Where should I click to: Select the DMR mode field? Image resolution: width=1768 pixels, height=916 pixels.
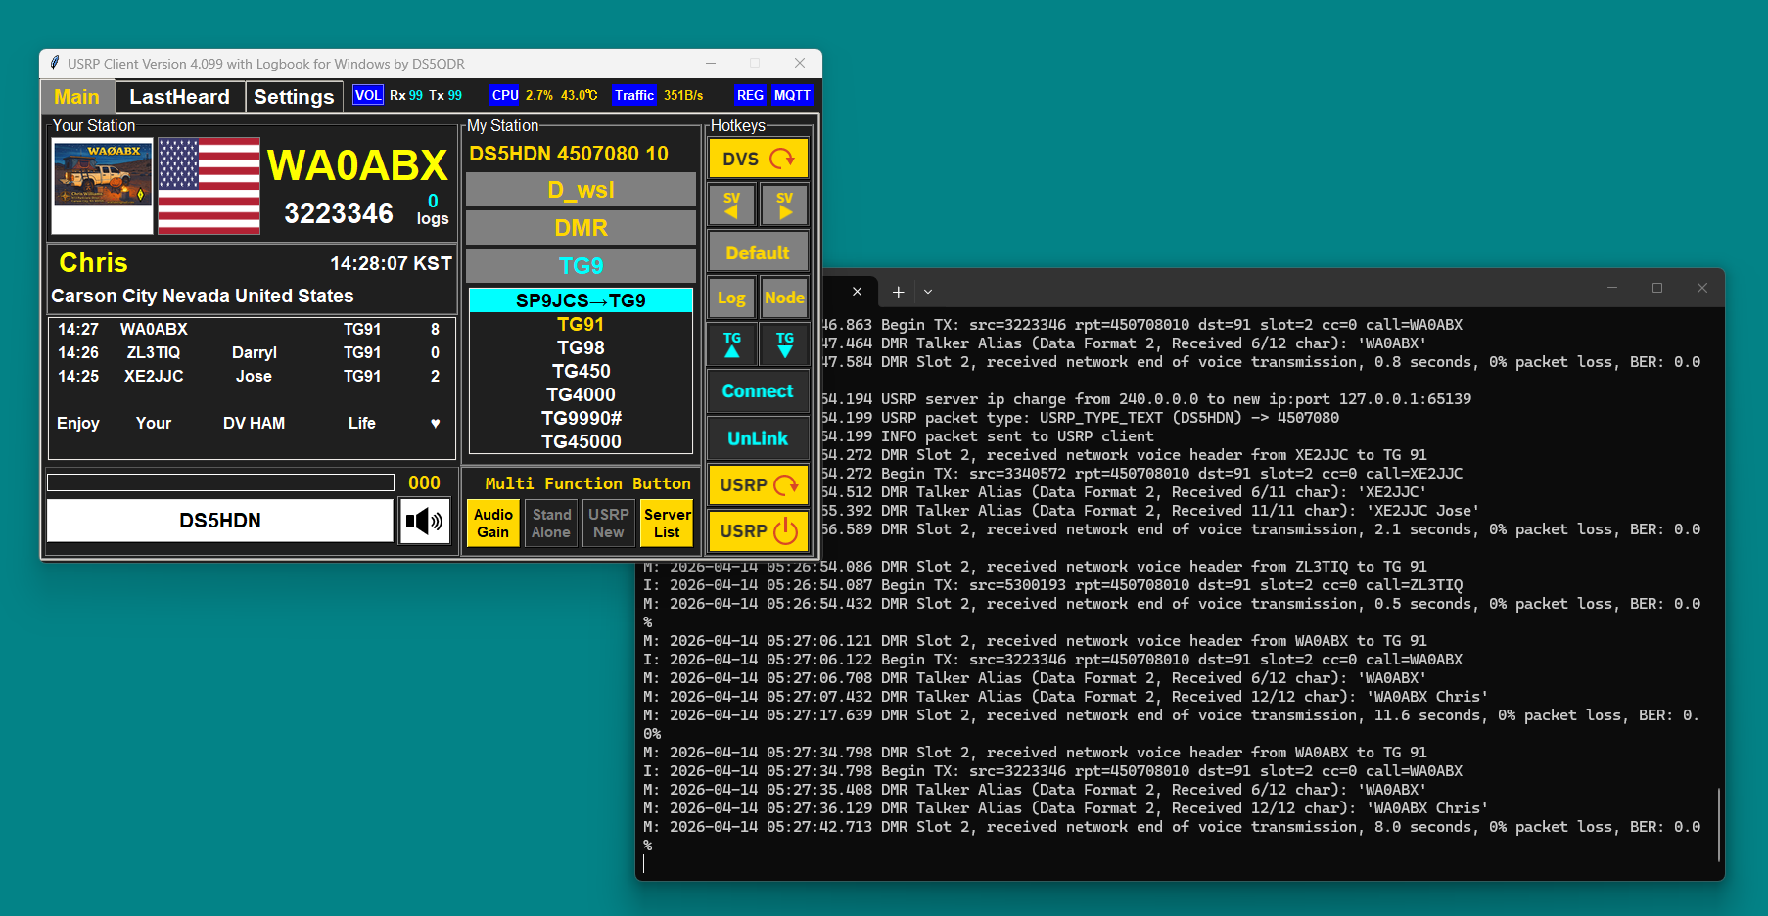581,228
